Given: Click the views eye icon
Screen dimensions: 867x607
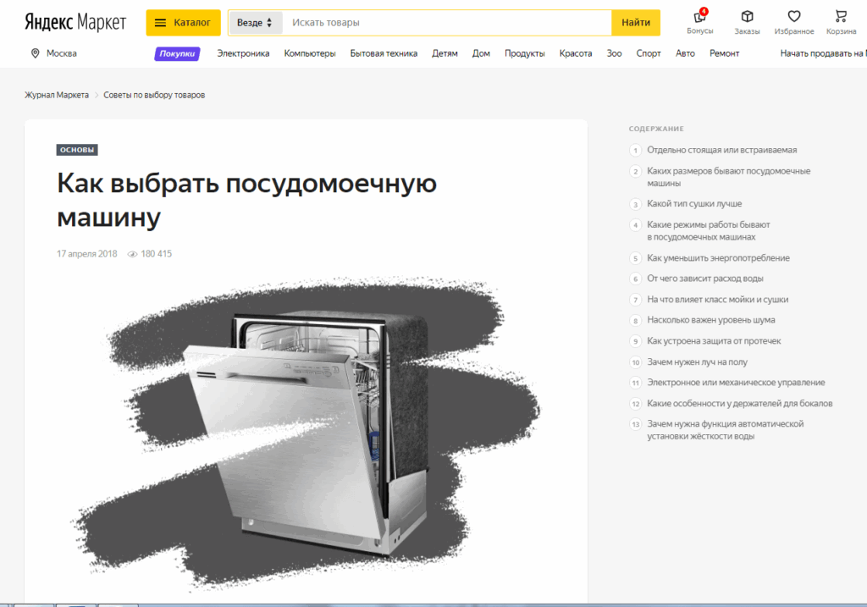Looking at the screenshot, I should 132,254.
